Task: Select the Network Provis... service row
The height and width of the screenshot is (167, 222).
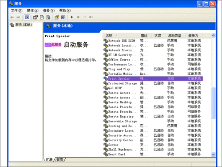Action: (153, 50)
